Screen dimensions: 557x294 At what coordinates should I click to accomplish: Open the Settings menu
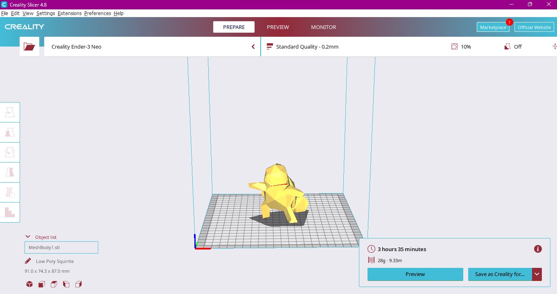click(45, 13)
